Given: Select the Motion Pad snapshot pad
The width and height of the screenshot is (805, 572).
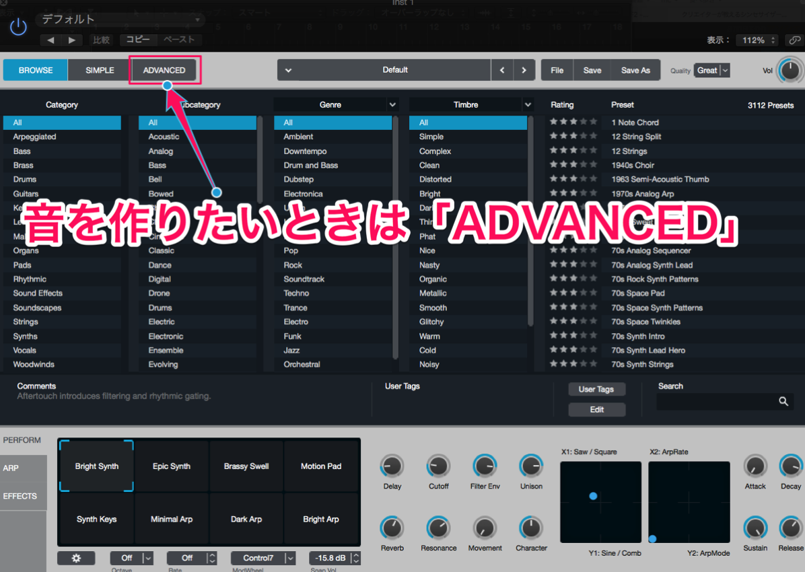Looking at the screenshot, I should (321, 466).
